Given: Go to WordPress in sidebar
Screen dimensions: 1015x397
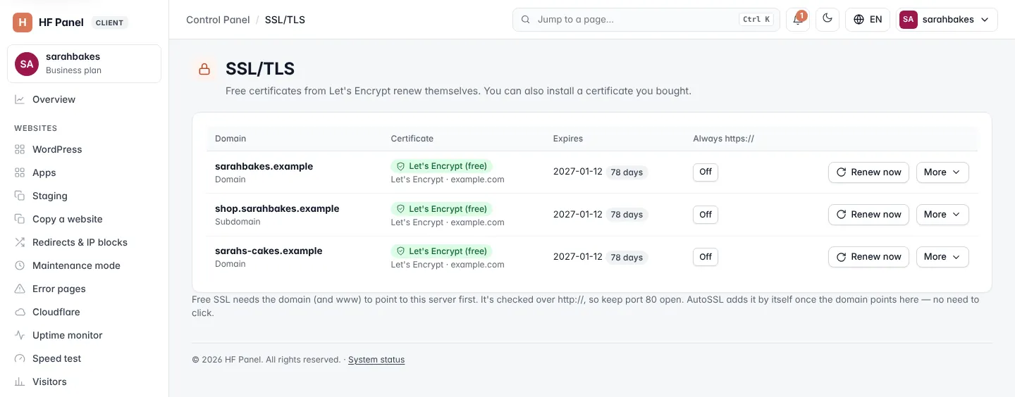Looking at the screenshot, I should click(x=85, y=149).
